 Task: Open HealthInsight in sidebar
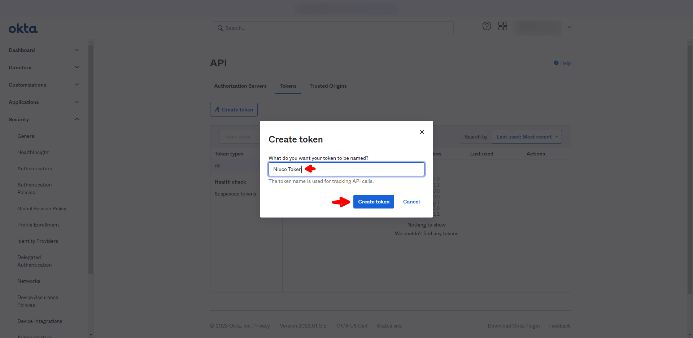(33, 152)
